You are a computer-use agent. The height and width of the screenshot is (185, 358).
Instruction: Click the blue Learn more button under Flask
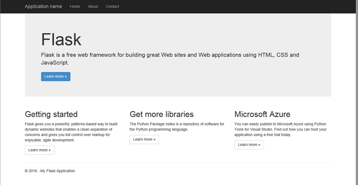56,76
